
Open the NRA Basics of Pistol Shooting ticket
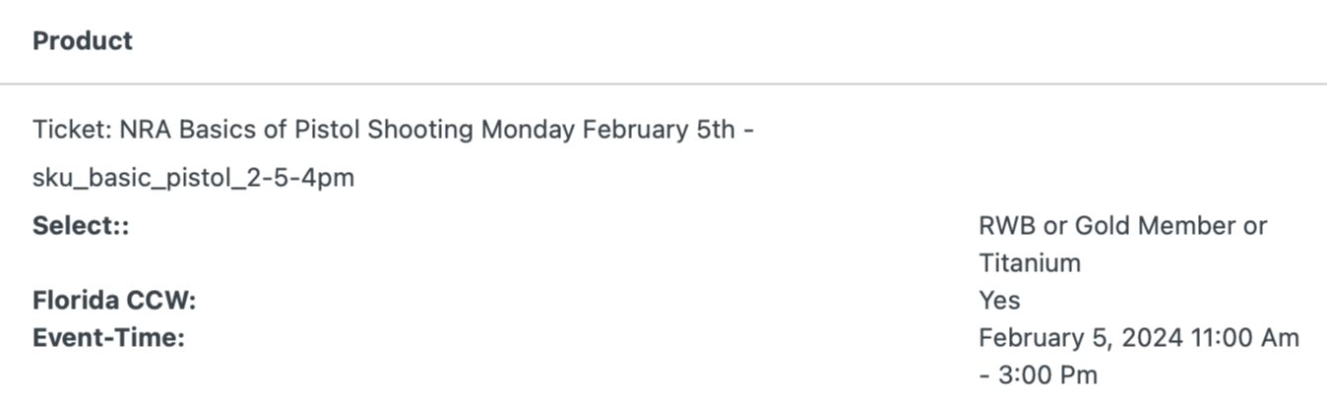pos(393,130)
